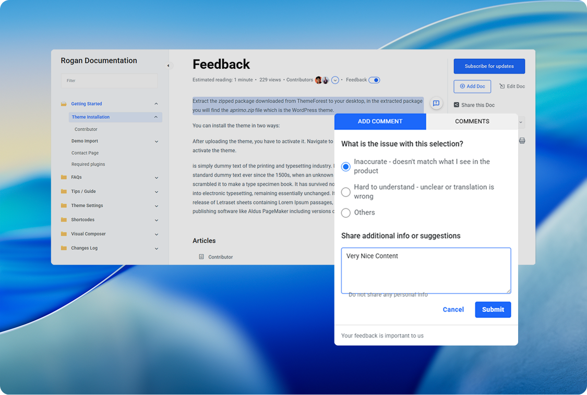The height and width of the screenshot is (395, 587).
Task: Select the "Hard to understand" radio option
Action: tap(345, 192)
